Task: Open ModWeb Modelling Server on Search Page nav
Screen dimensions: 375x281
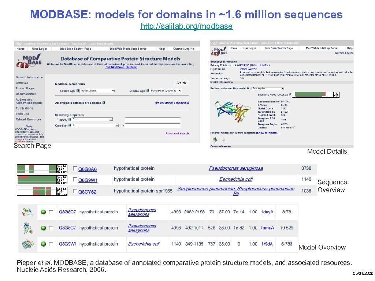Action: [x=128, y=49]
